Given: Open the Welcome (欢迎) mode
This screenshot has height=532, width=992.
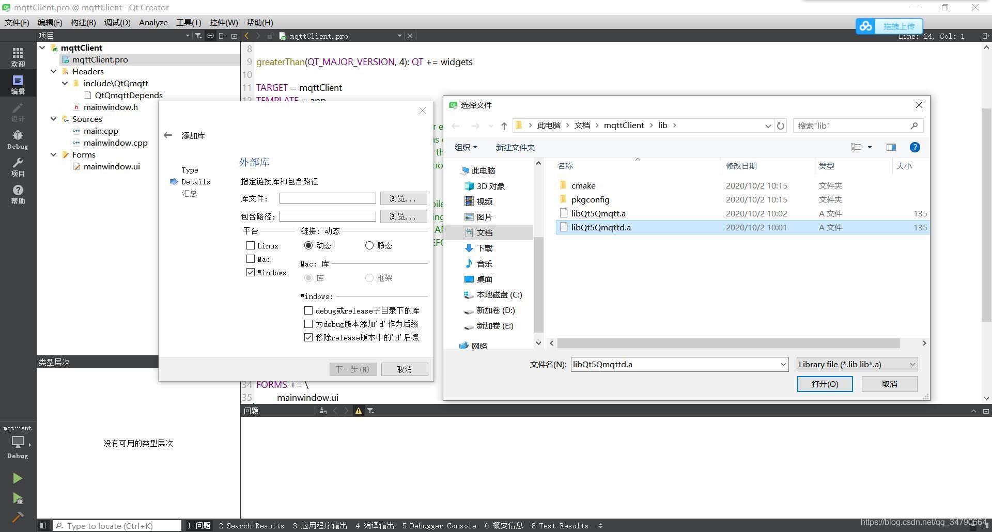Looking at the screenshot, I should pos(18,57).
